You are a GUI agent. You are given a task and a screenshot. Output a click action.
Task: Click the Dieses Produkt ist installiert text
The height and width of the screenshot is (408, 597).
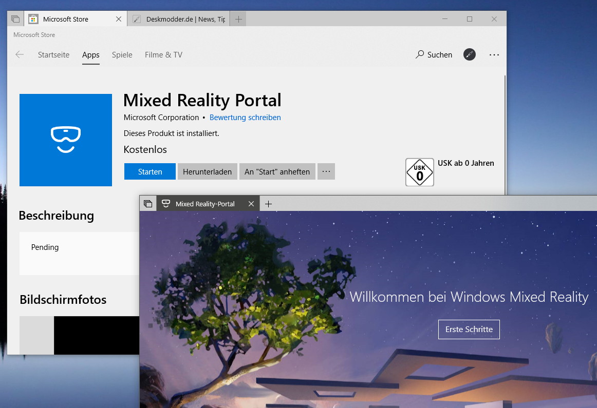[171, 133]
